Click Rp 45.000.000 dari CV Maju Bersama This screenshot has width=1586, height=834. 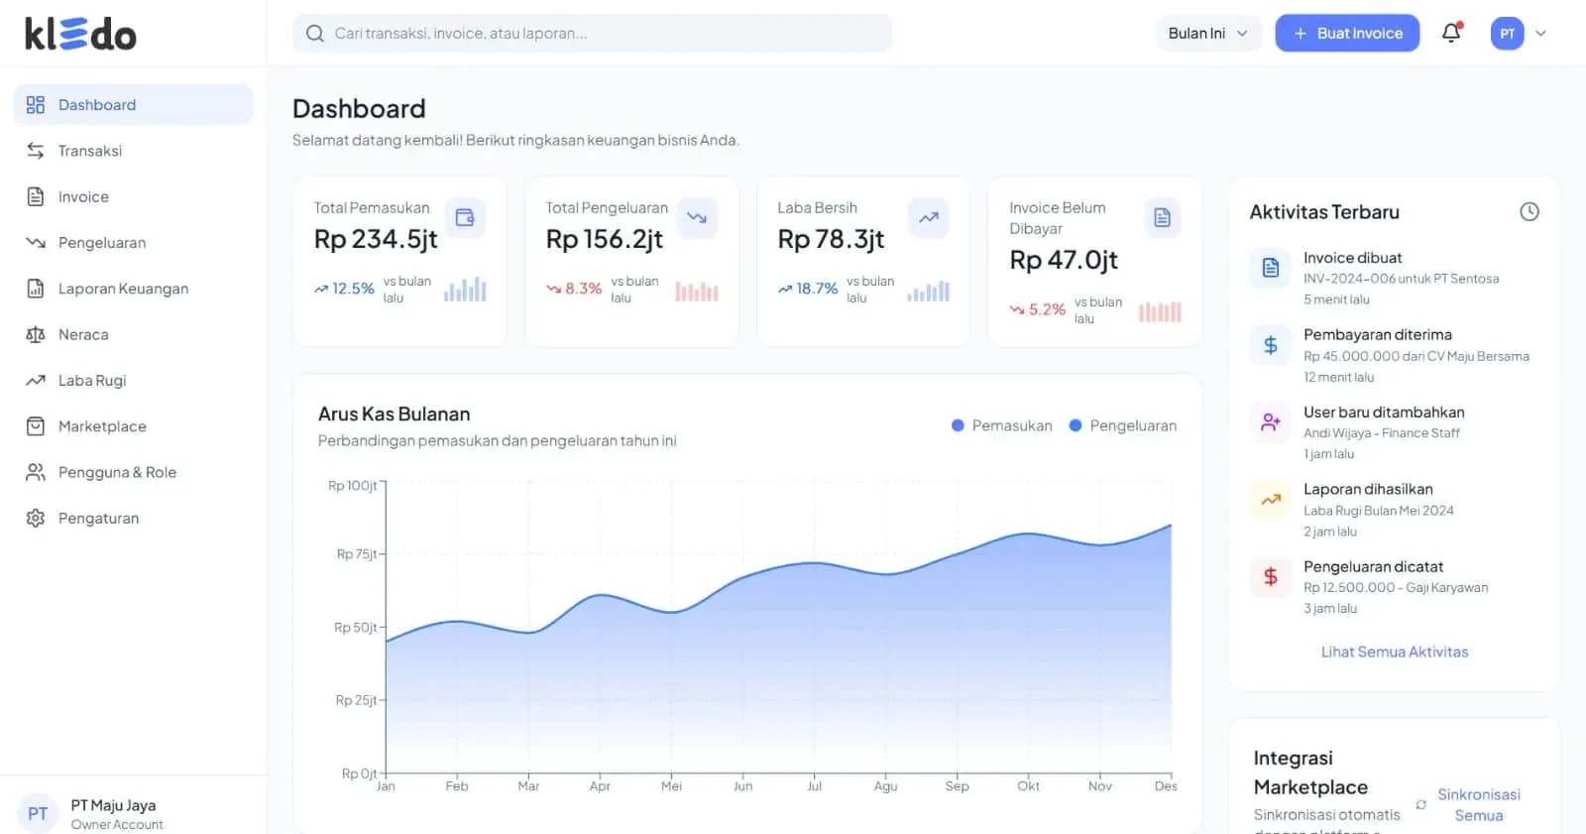pyautogui.click(x=1416, y=356)
